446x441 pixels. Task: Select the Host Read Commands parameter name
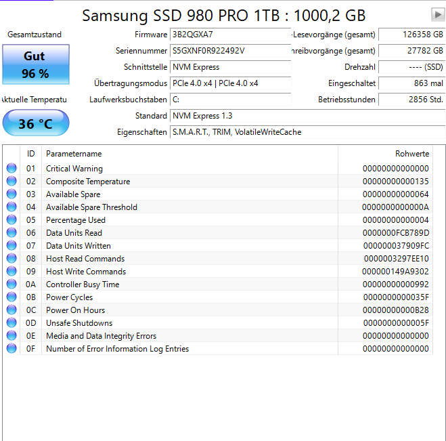point(85,259)
